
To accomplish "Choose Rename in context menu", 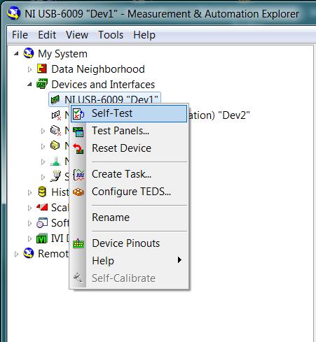I will [129, 218].
